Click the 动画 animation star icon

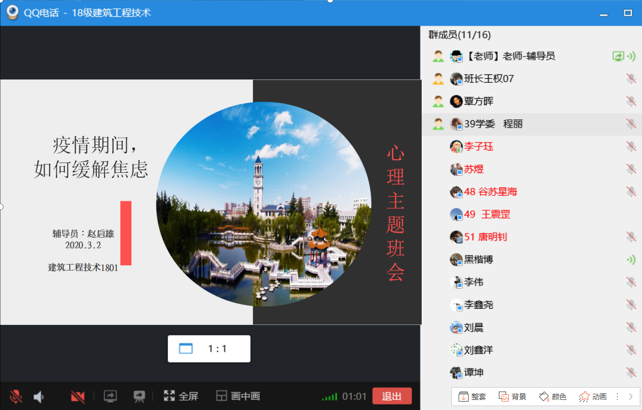click(584, 396)
